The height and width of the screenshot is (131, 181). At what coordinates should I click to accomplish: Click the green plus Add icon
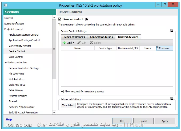(64, 43)
